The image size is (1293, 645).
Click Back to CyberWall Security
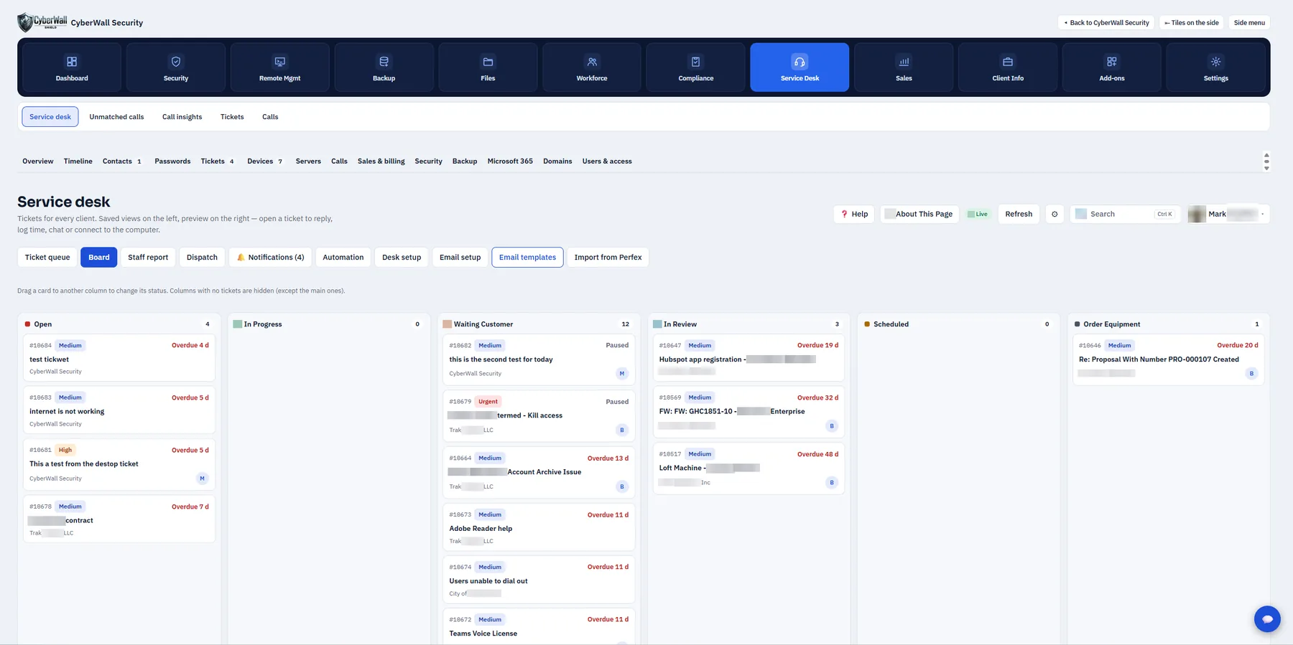pyautogui.click(x=1106, y=23)
